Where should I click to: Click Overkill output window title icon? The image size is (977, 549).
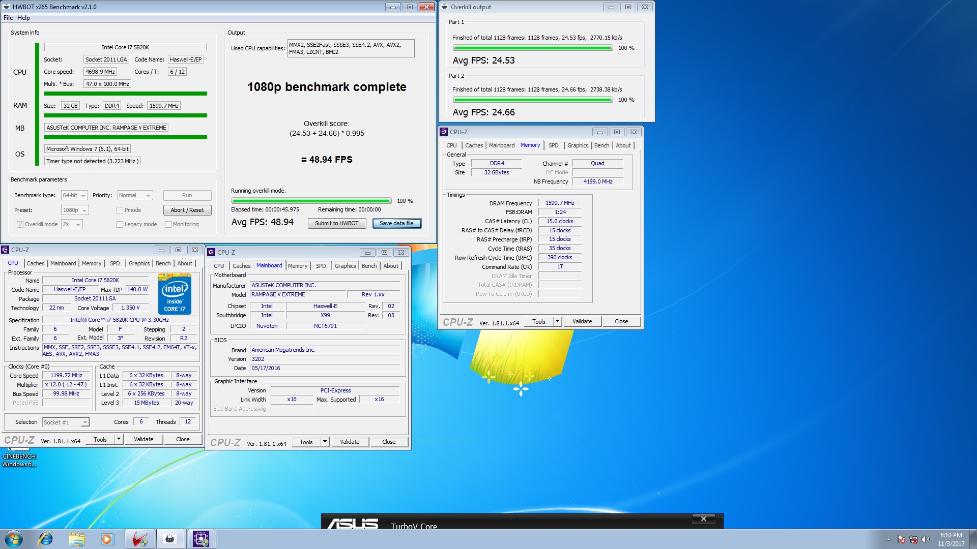[444, 7]
